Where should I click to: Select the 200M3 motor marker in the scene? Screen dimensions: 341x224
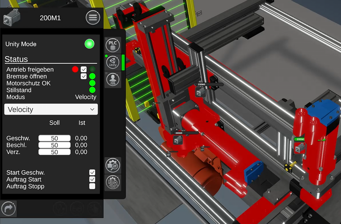tap(178, 140)
